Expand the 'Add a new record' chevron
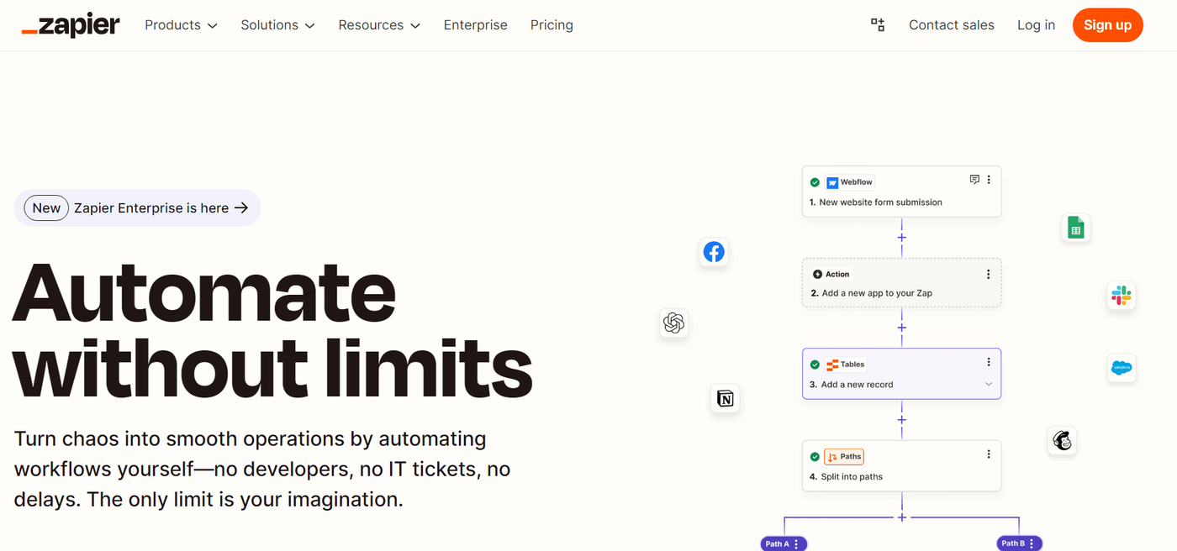The image size is (1177, 551). 989,385
